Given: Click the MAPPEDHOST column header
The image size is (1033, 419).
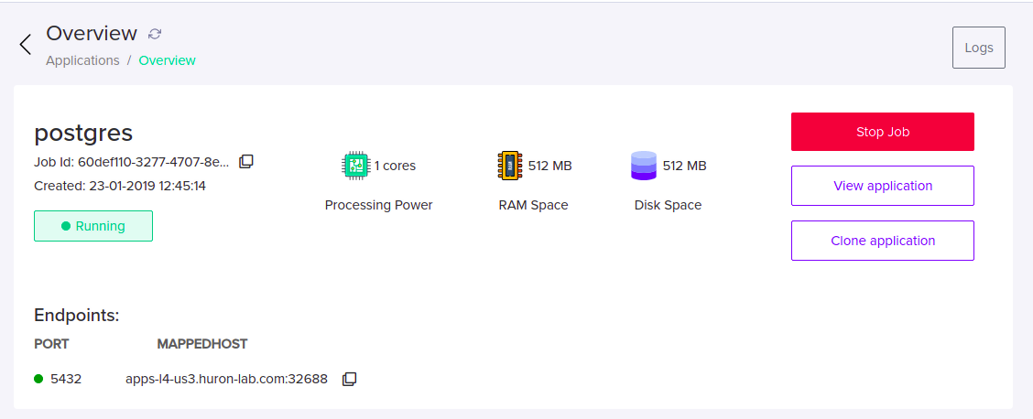Looking at the screenshot, I should coord(202,344).
